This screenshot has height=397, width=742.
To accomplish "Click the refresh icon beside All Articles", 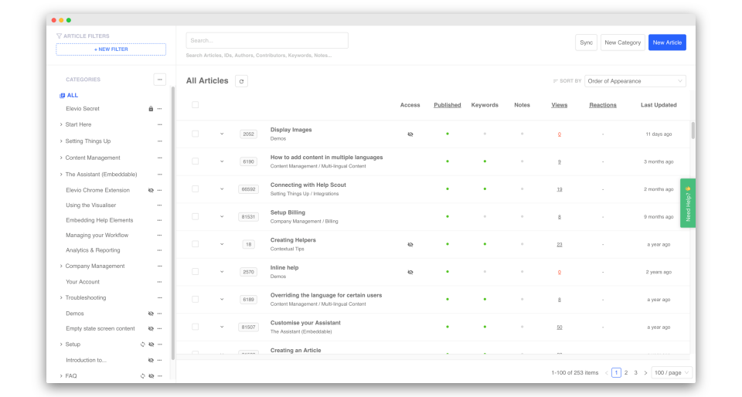I will (x=241, y=81).
